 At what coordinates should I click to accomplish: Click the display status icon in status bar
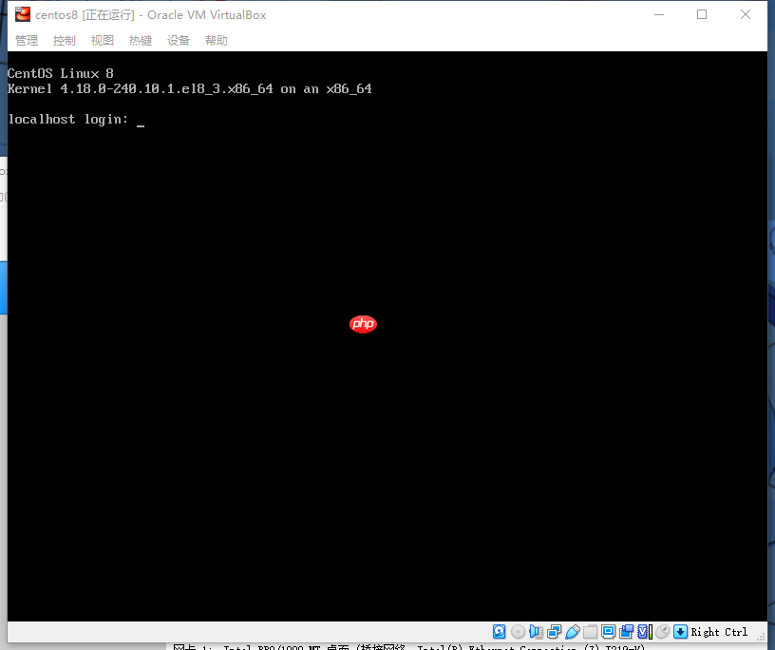tap(608, 631)
